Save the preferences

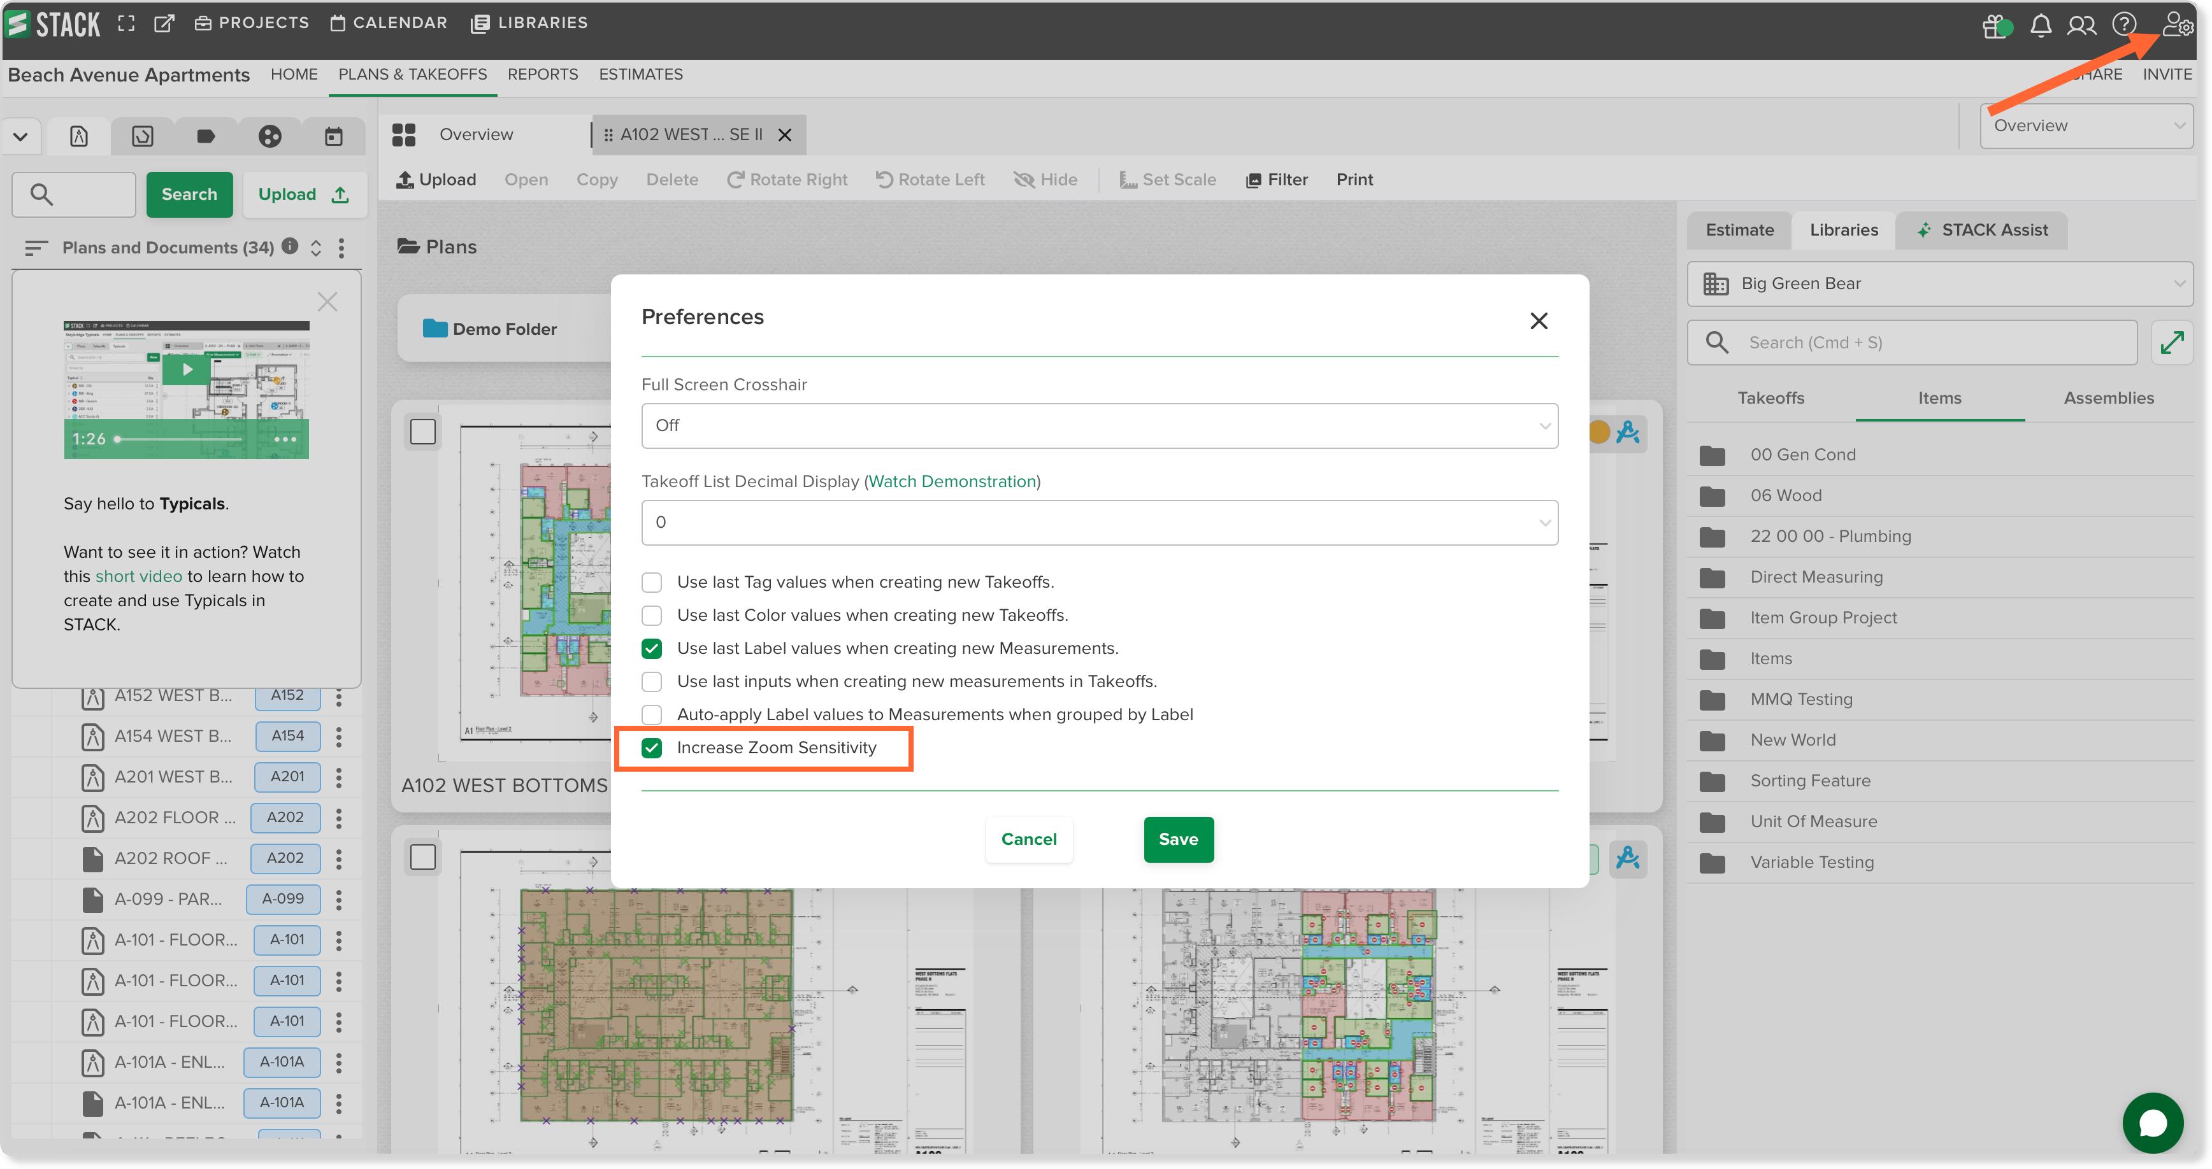coord(1178,839)
